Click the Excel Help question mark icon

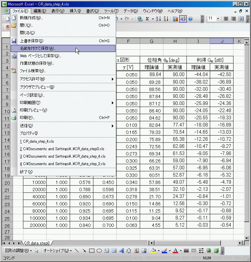click(190, 19)
